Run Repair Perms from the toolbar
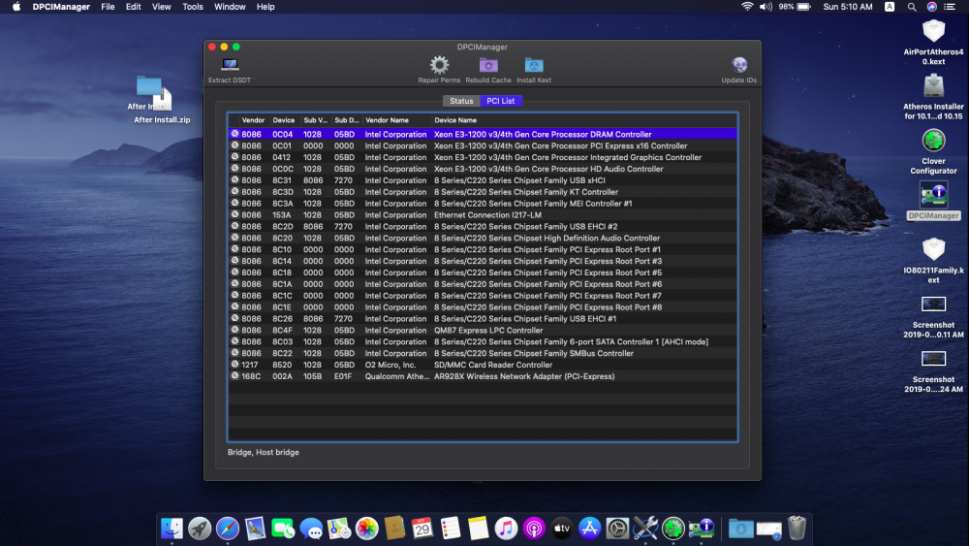Screen dimensions: 969x546 (439, 70)
